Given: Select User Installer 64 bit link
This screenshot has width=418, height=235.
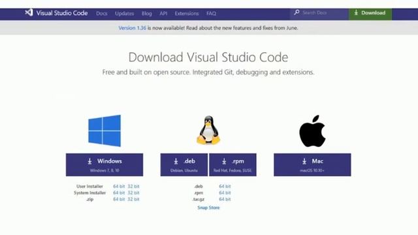Looking at the screenshot, I should pos(119,186).
